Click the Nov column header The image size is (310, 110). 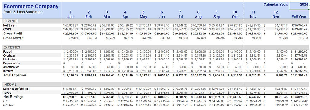(x=253, y=17)
